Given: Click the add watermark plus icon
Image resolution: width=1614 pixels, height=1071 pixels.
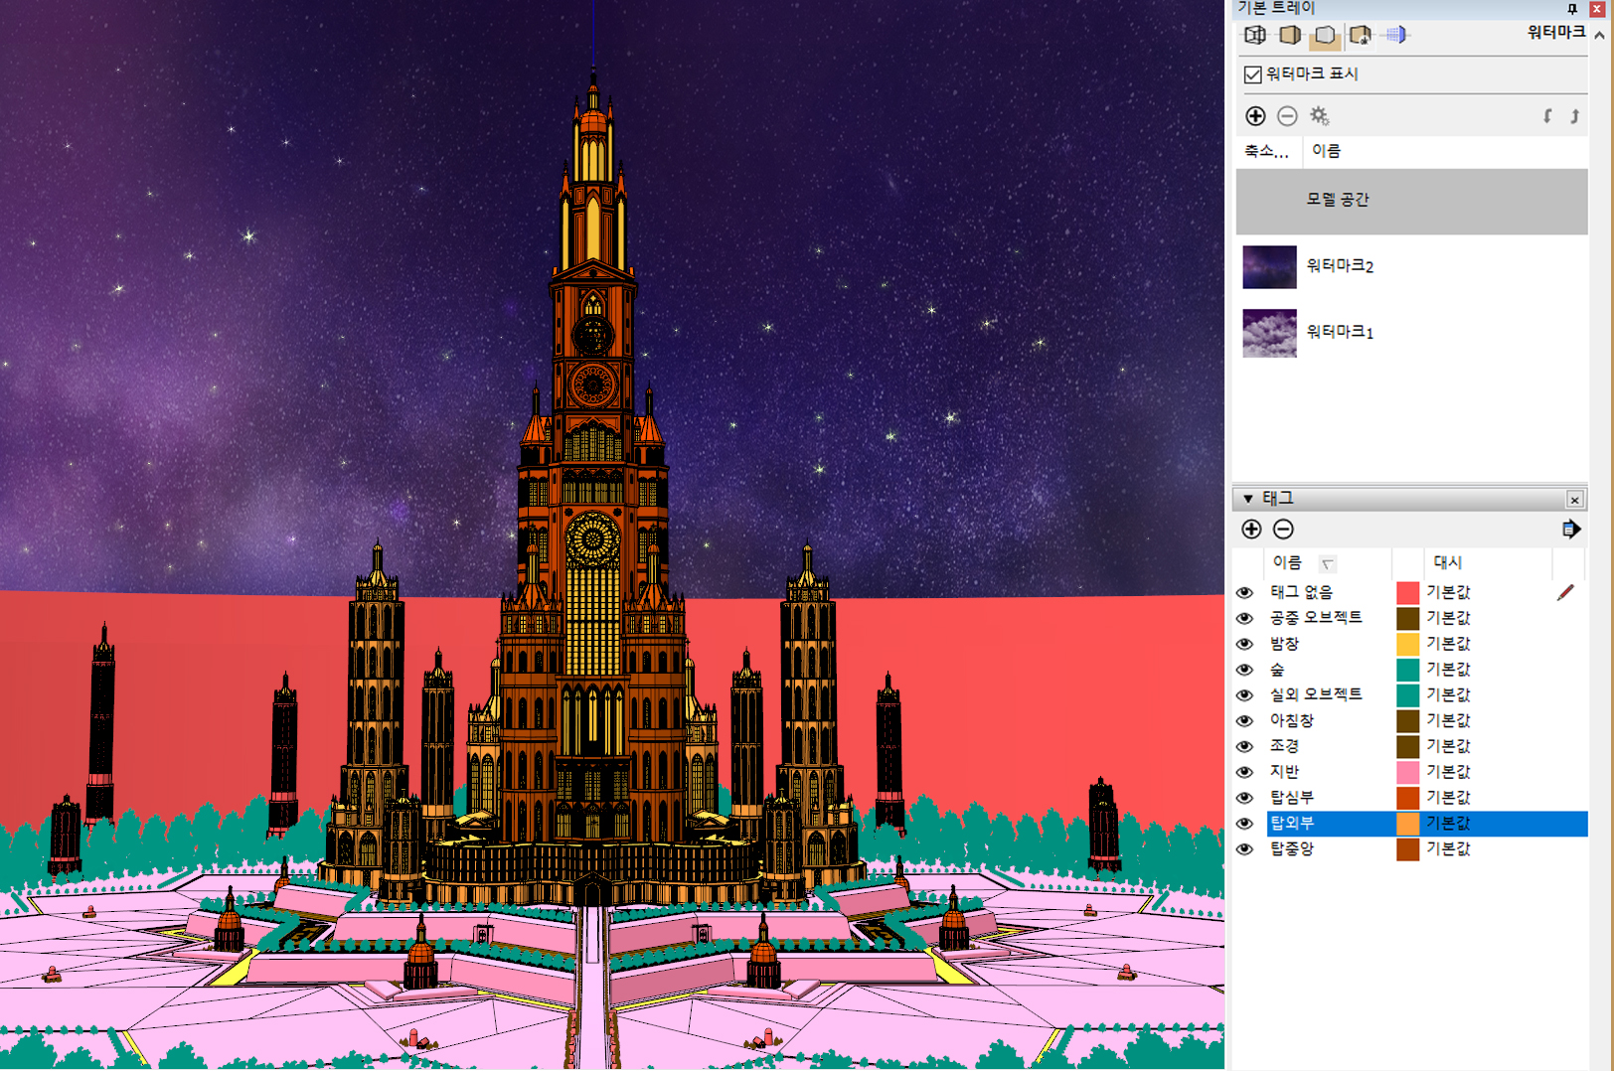Looking at the screenshot, I should 1255,116.
